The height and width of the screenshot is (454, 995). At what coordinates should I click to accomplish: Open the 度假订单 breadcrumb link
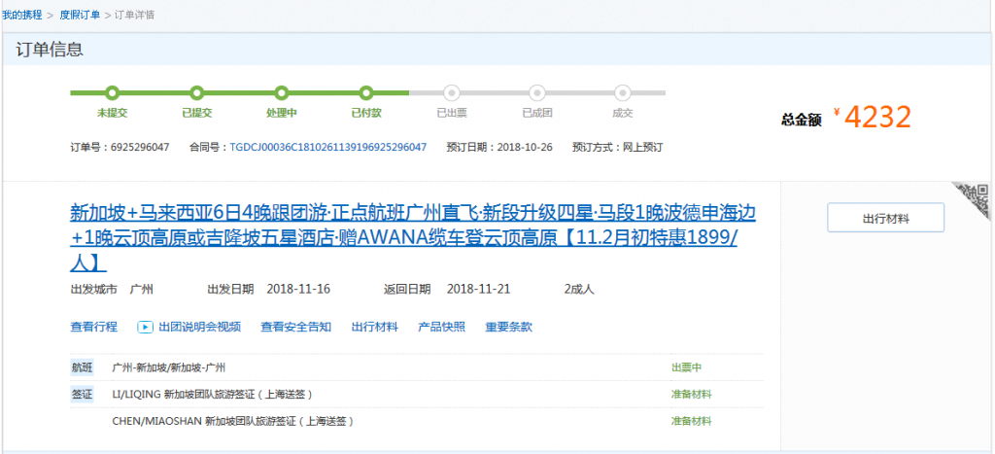[82, 15]
